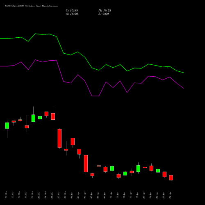Click the RELIANCE 1350.00 CE Options chart title

click(32, 6)
